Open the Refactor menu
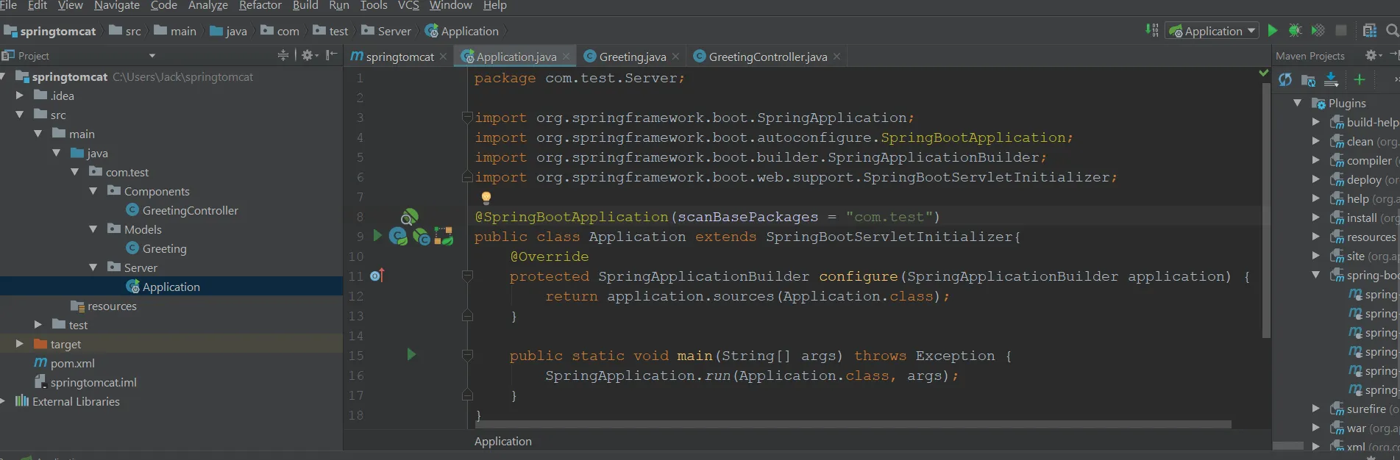This screenshot has height=460, width=1400. tap(260, 6)
